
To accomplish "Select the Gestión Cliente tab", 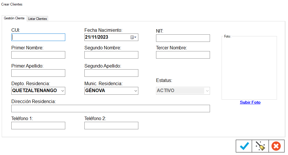I will [14, 18].
